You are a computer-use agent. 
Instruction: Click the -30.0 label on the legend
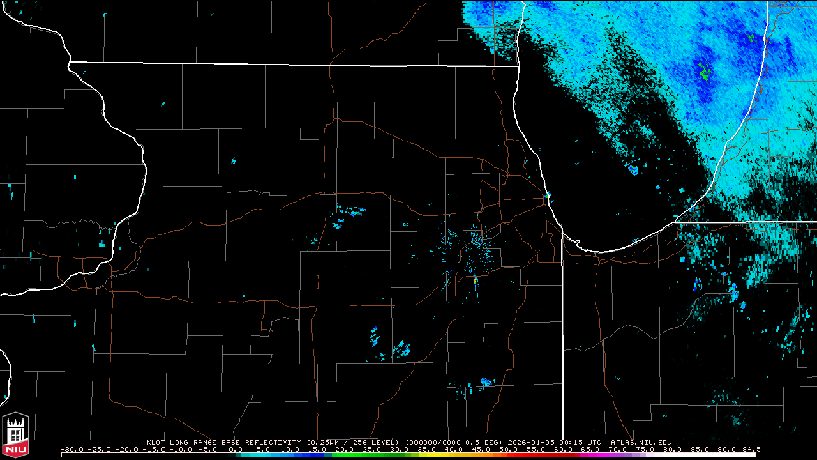coord(71,449)
